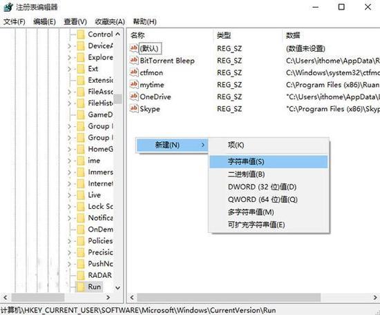Select the Group I tree item above HomeG
The height and width of the screenshot is (315, 380).
point(101,138)
